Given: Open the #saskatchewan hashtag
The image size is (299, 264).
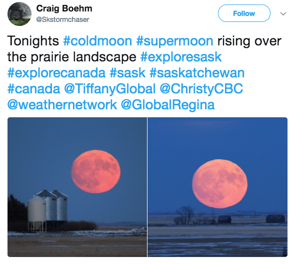Looking at the screenshot, I should pyautogui.click(x=197, y=73).
